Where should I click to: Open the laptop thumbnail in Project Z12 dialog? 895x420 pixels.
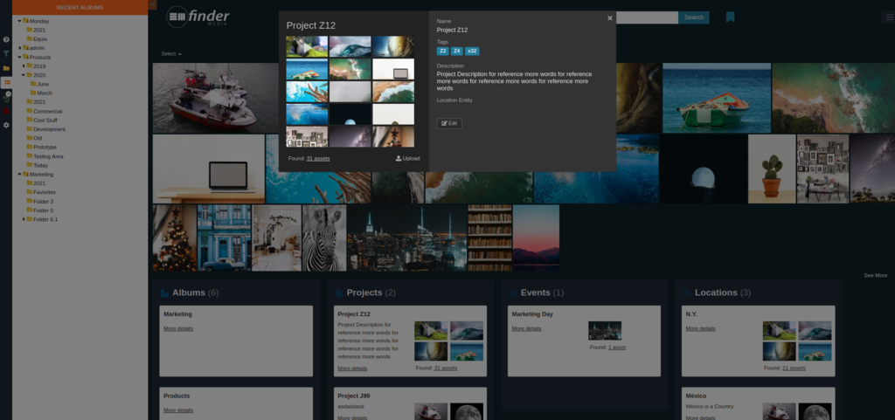(393, 69)
